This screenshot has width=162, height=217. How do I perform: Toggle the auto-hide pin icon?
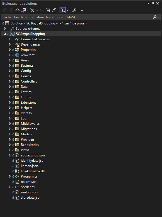[153, 3]
